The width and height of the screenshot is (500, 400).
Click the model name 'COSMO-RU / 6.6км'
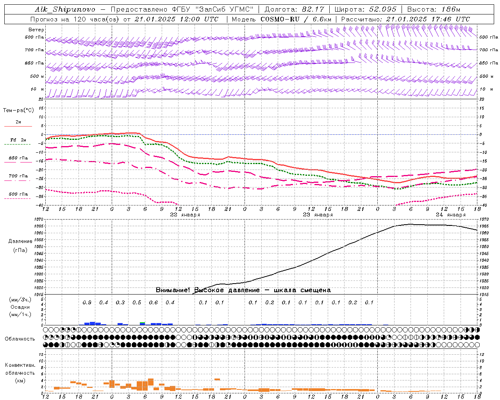[x=296, y=19]
